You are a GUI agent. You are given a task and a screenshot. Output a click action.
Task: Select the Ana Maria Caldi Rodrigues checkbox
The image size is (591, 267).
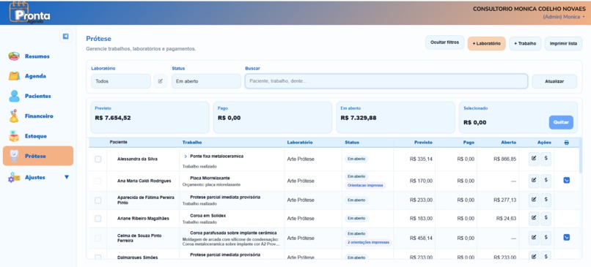98,181
